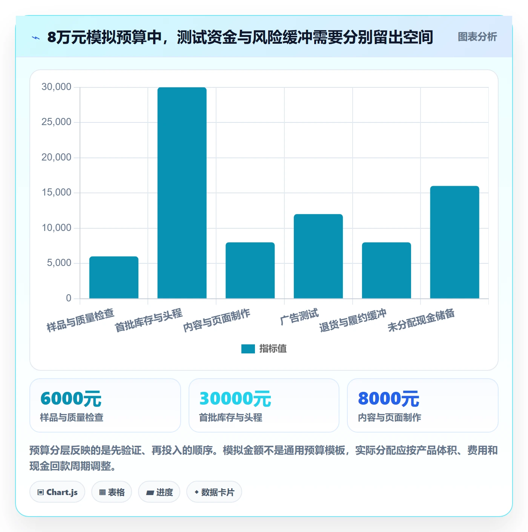Select the tallest bar, 首批库存与头程

coord(182,193)
